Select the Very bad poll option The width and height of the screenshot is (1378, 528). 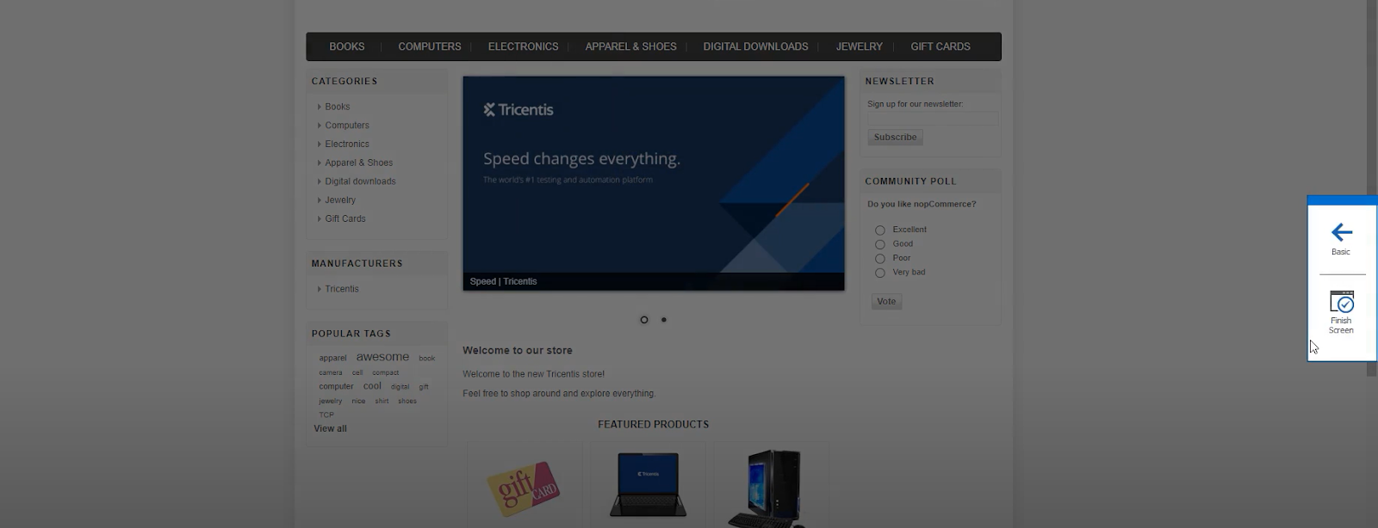point(879,273)
